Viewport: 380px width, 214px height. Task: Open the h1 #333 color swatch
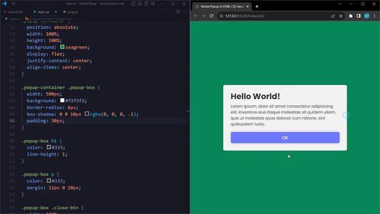pos(49,147)
